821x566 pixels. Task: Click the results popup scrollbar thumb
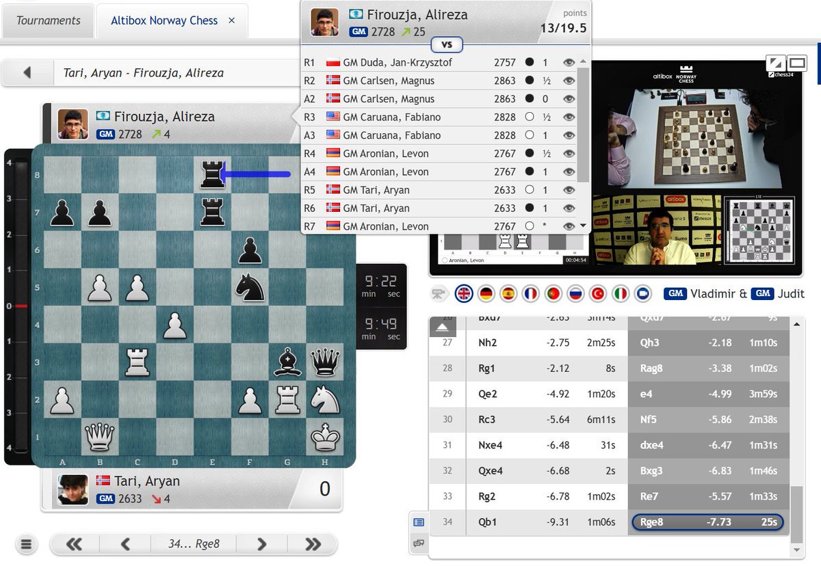click(584, 124)
